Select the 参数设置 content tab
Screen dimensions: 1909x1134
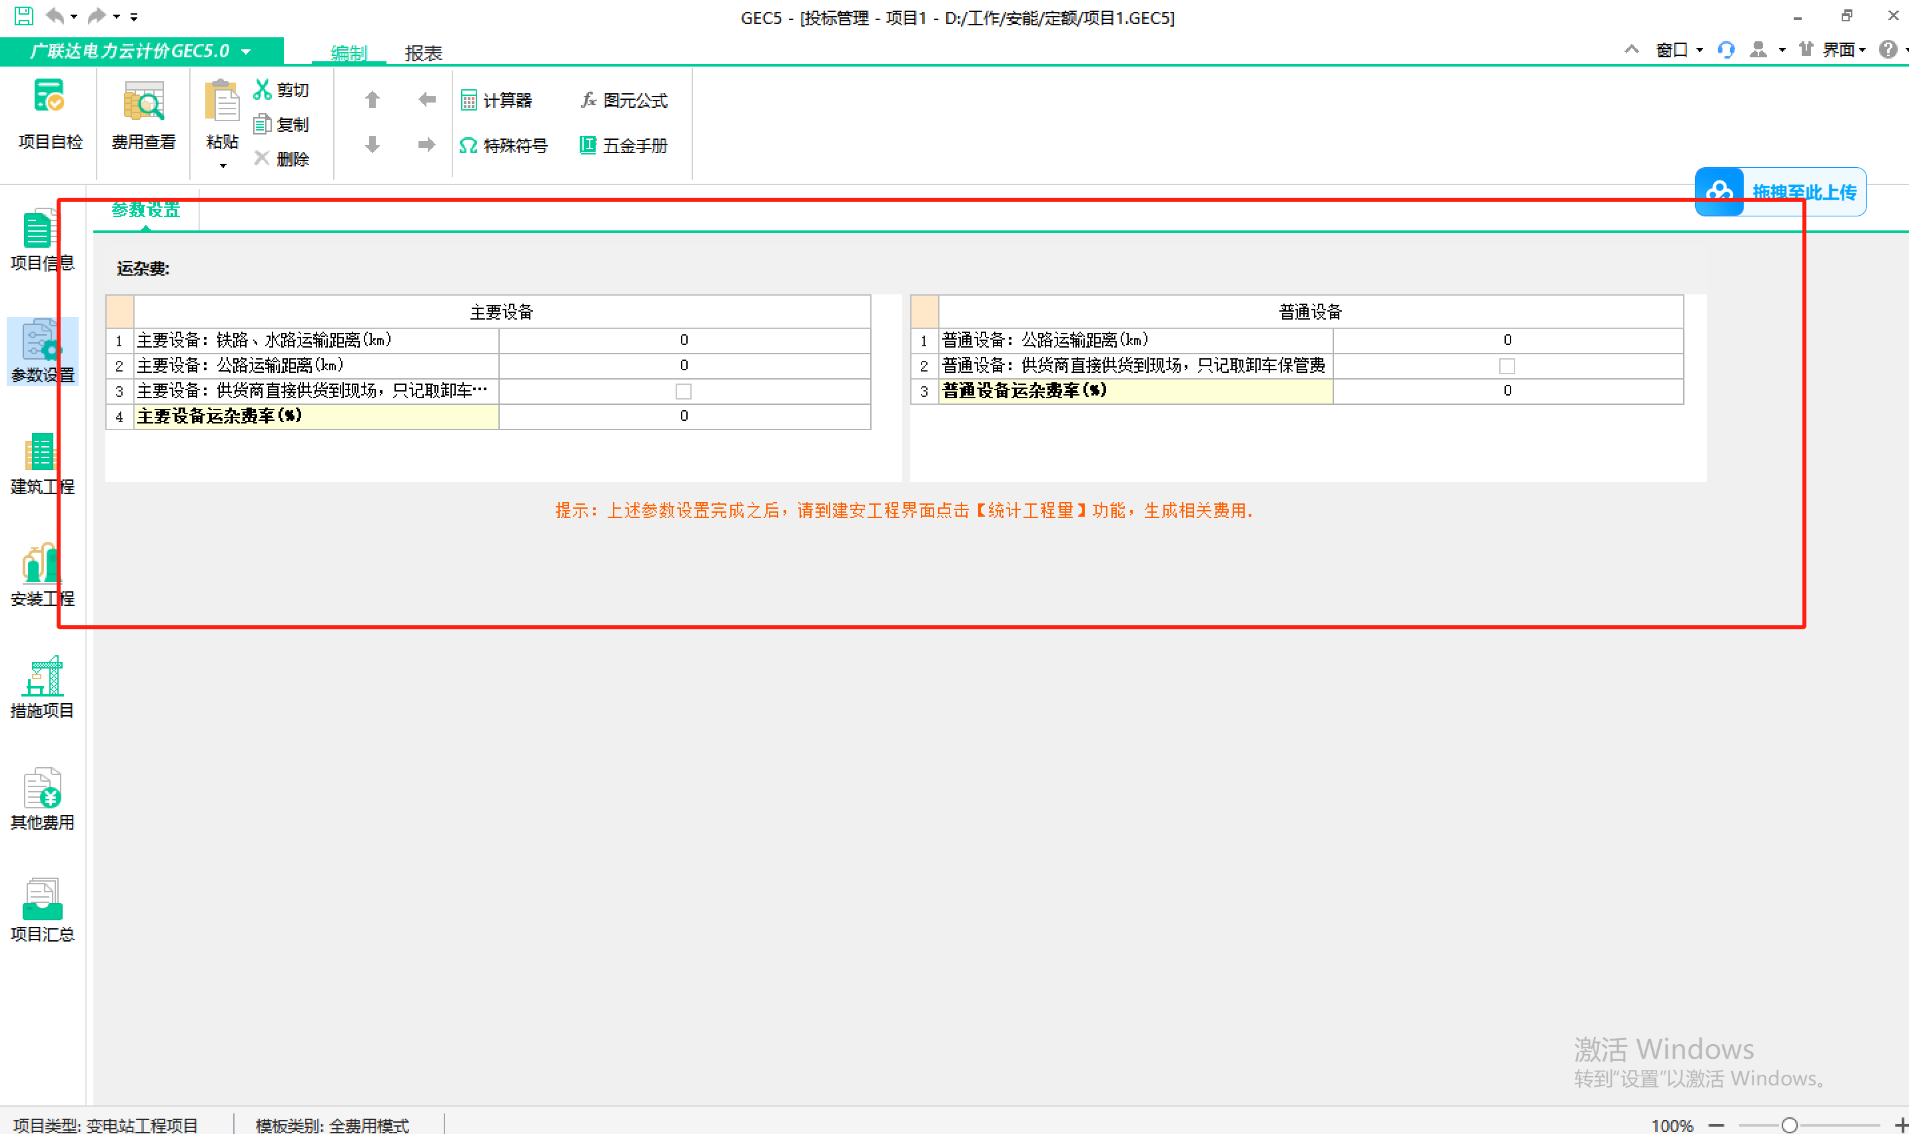[145, 209]
